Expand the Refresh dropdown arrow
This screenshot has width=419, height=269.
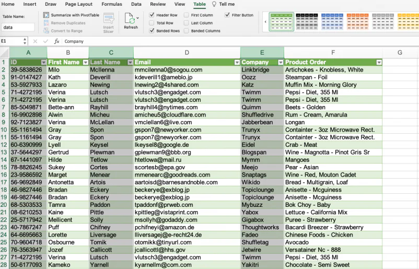[x=137, y=18]
